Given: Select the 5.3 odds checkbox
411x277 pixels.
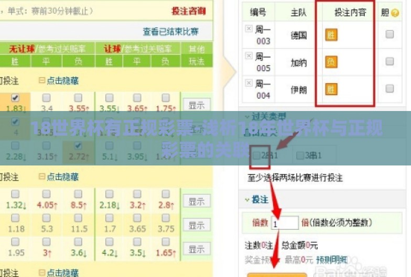Looking at the screenshot, I should coord(46,218).
